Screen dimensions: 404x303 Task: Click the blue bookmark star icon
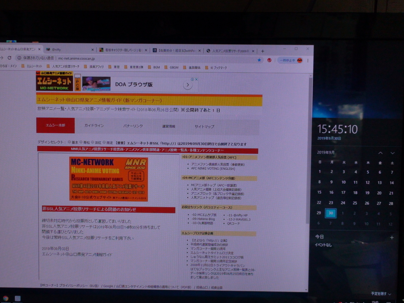pyautogui.click(x=259, y=60)
